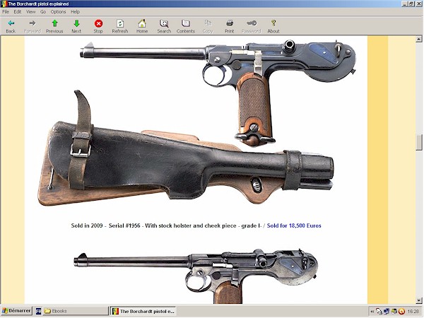Screen dimensions: 424x318
Task: Click the Password key icon
Action: point(252,23)
